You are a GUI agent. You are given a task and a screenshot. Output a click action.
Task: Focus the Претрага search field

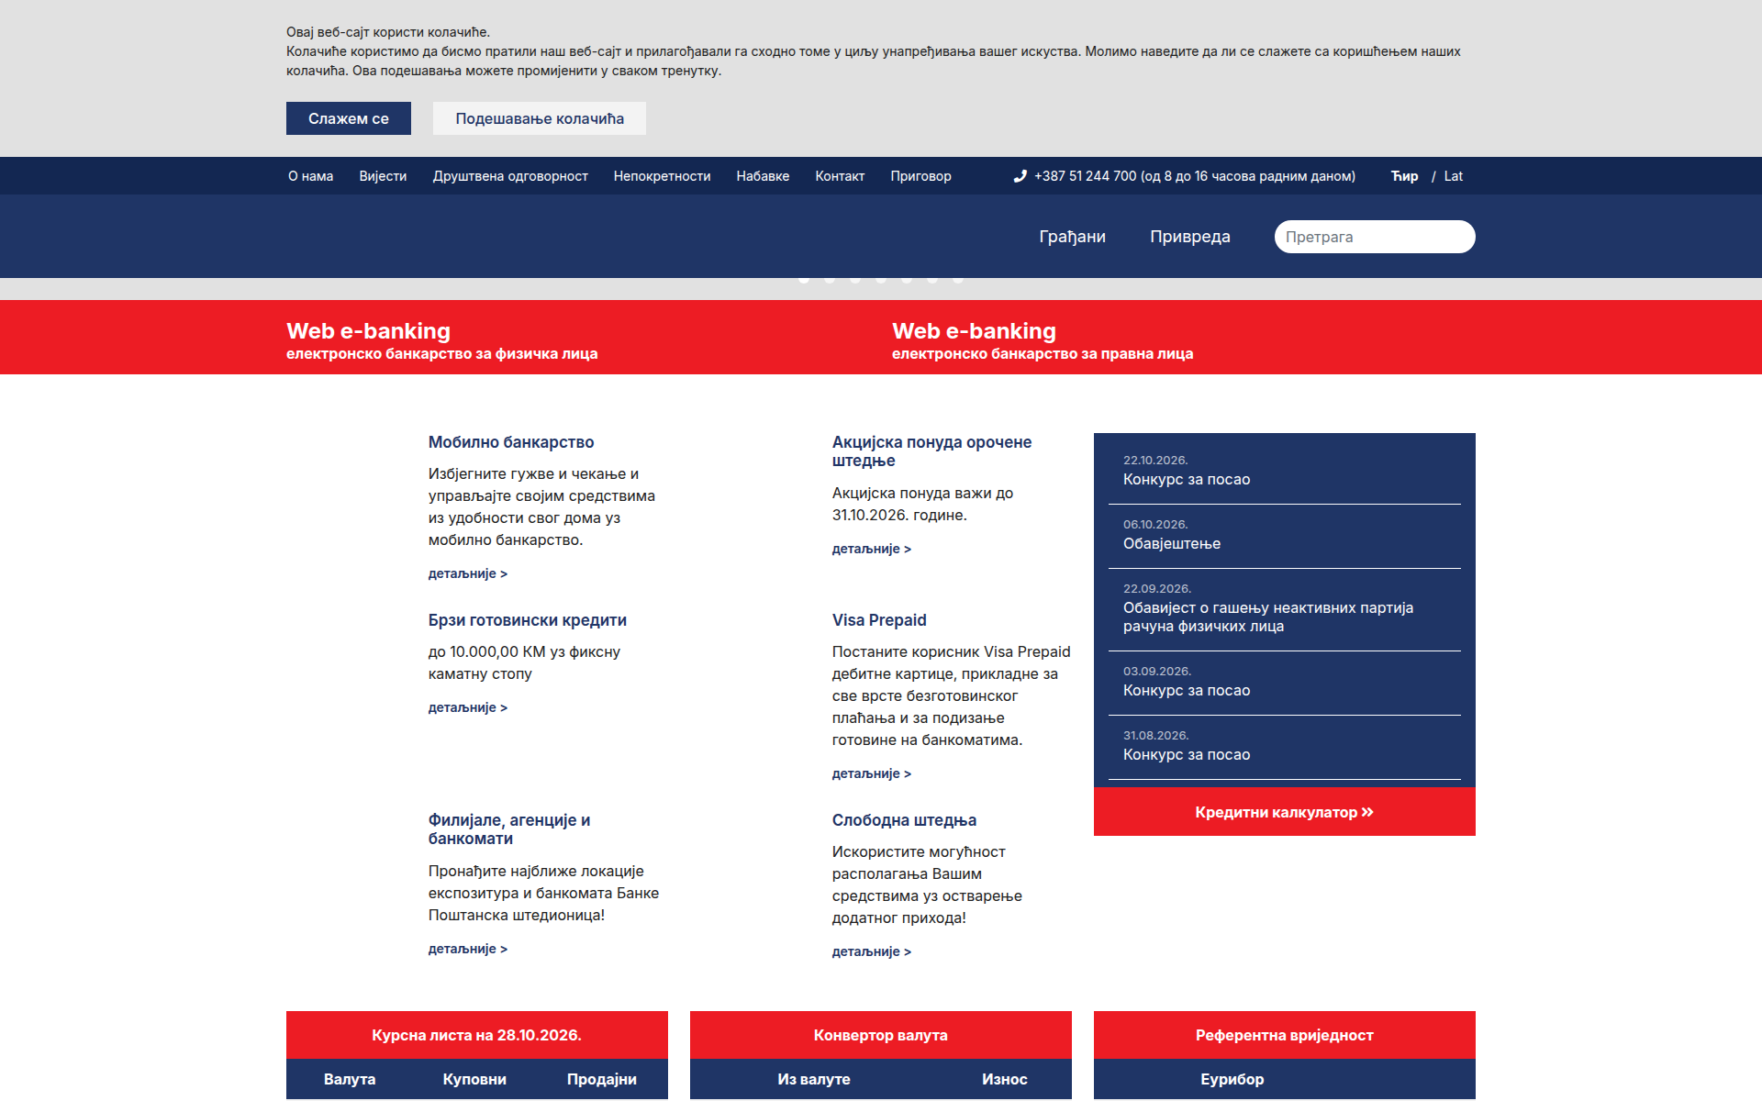pos(1375,237)
